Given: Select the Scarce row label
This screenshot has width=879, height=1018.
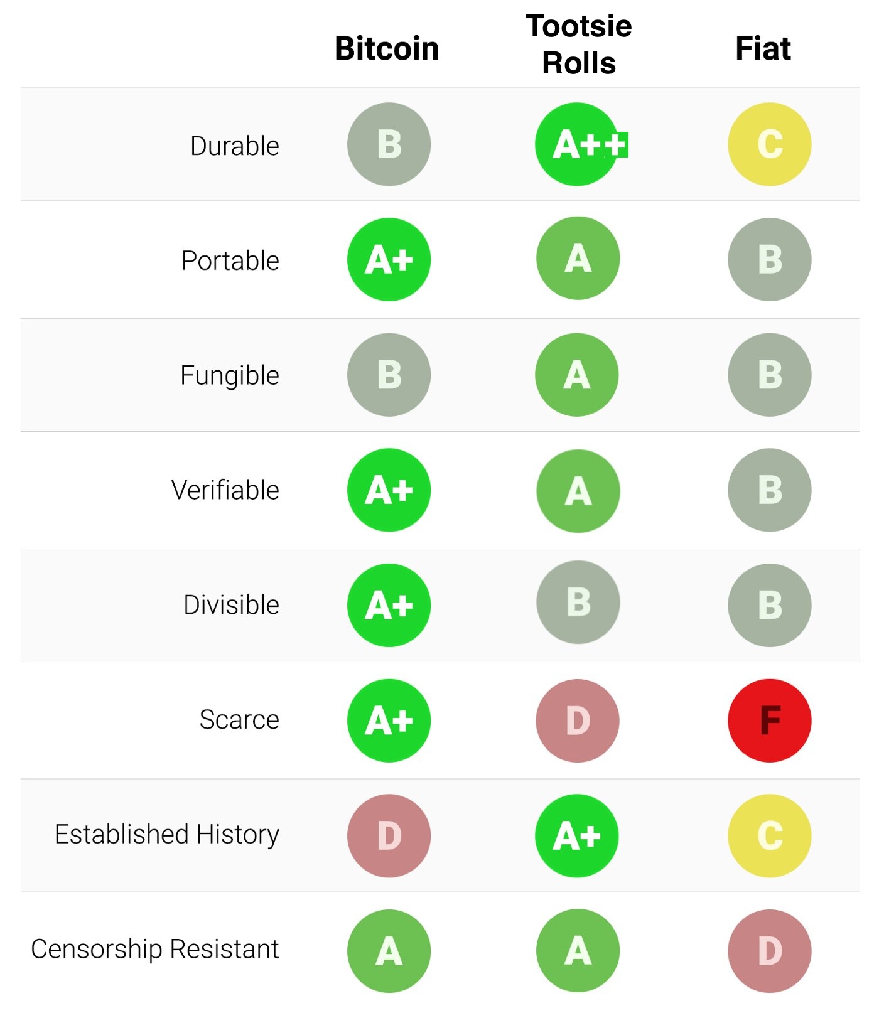Looking at the screenshot, I should 239,719.
